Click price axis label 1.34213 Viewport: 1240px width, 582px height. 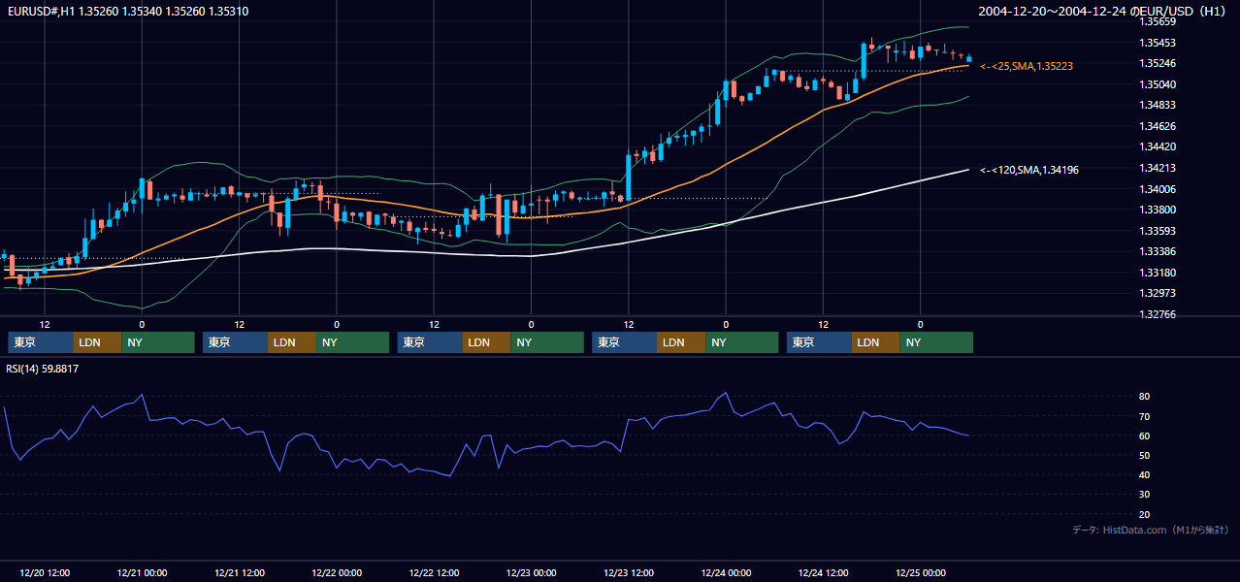[1158, 168]
